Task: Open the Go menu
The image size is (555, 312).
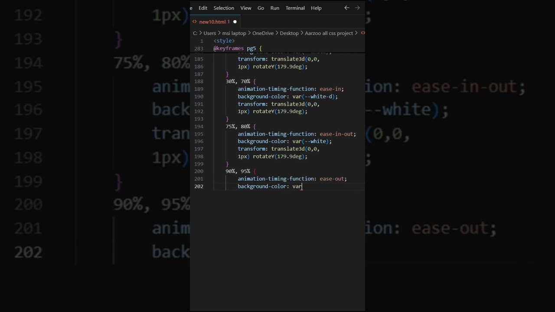Action: click(261, 8)
